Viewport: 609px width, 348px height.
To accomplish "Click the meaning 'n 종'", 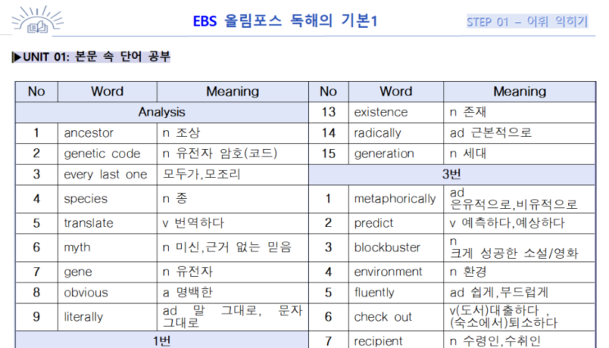I will tap(175, 199).
